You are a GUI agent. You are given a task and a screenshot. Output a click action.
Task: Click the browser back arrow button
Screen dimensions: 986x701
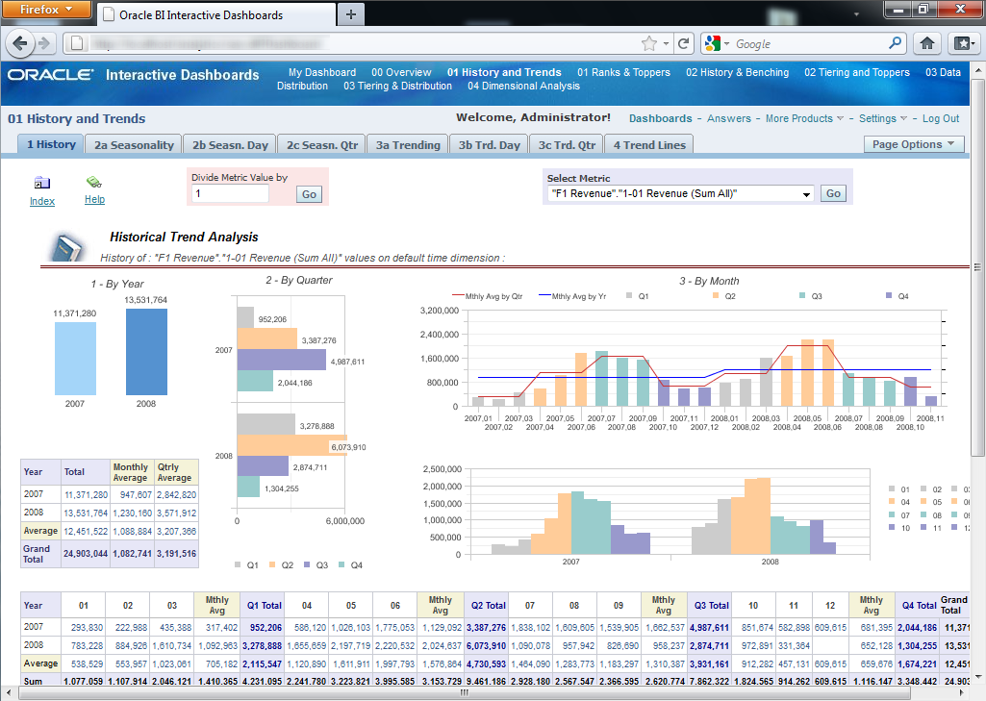[x=21, y=43]
